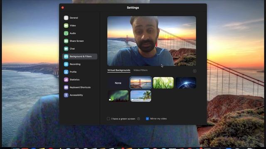This screenshot has width=266, height=149.
Task: Open the Statistics chart icon
Action: pos(66,79)
